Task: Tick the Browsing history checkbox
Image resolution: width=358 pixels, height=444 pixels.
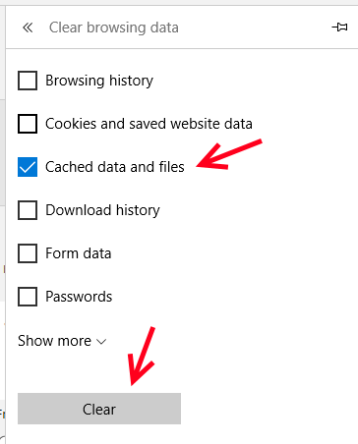Action: point(28,81)
